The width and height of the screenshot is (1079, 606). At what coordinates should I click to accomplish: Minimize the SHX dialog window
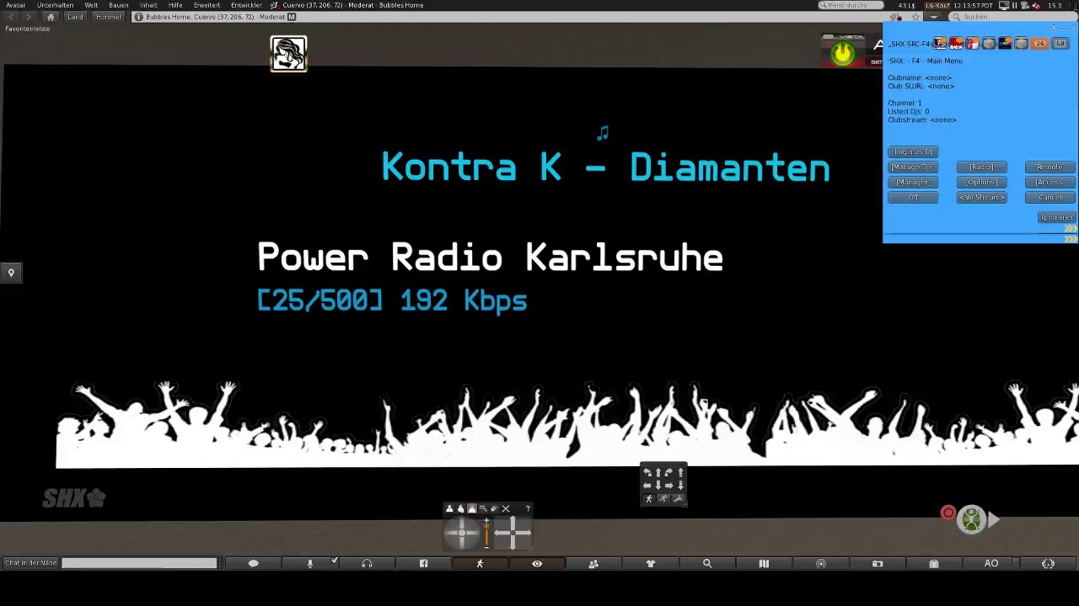tap(1063, 29)
